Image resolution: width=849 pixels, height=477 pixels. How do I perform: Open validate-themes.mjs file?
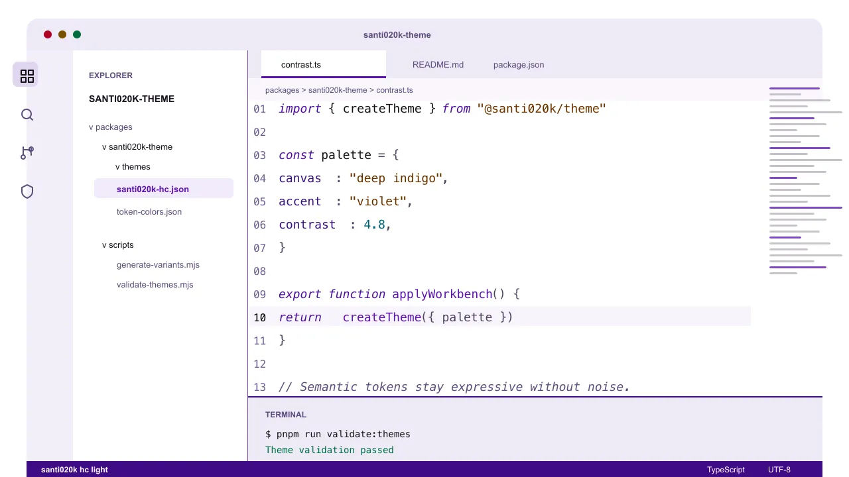click(155, 285)
